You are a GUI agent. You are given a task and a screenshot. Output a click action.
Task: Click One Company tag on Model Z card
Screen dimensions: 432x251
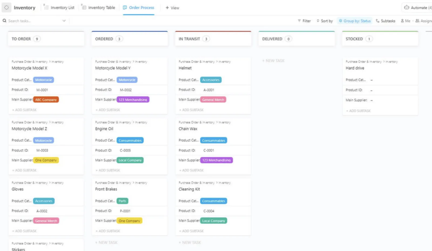pos(46,160)
